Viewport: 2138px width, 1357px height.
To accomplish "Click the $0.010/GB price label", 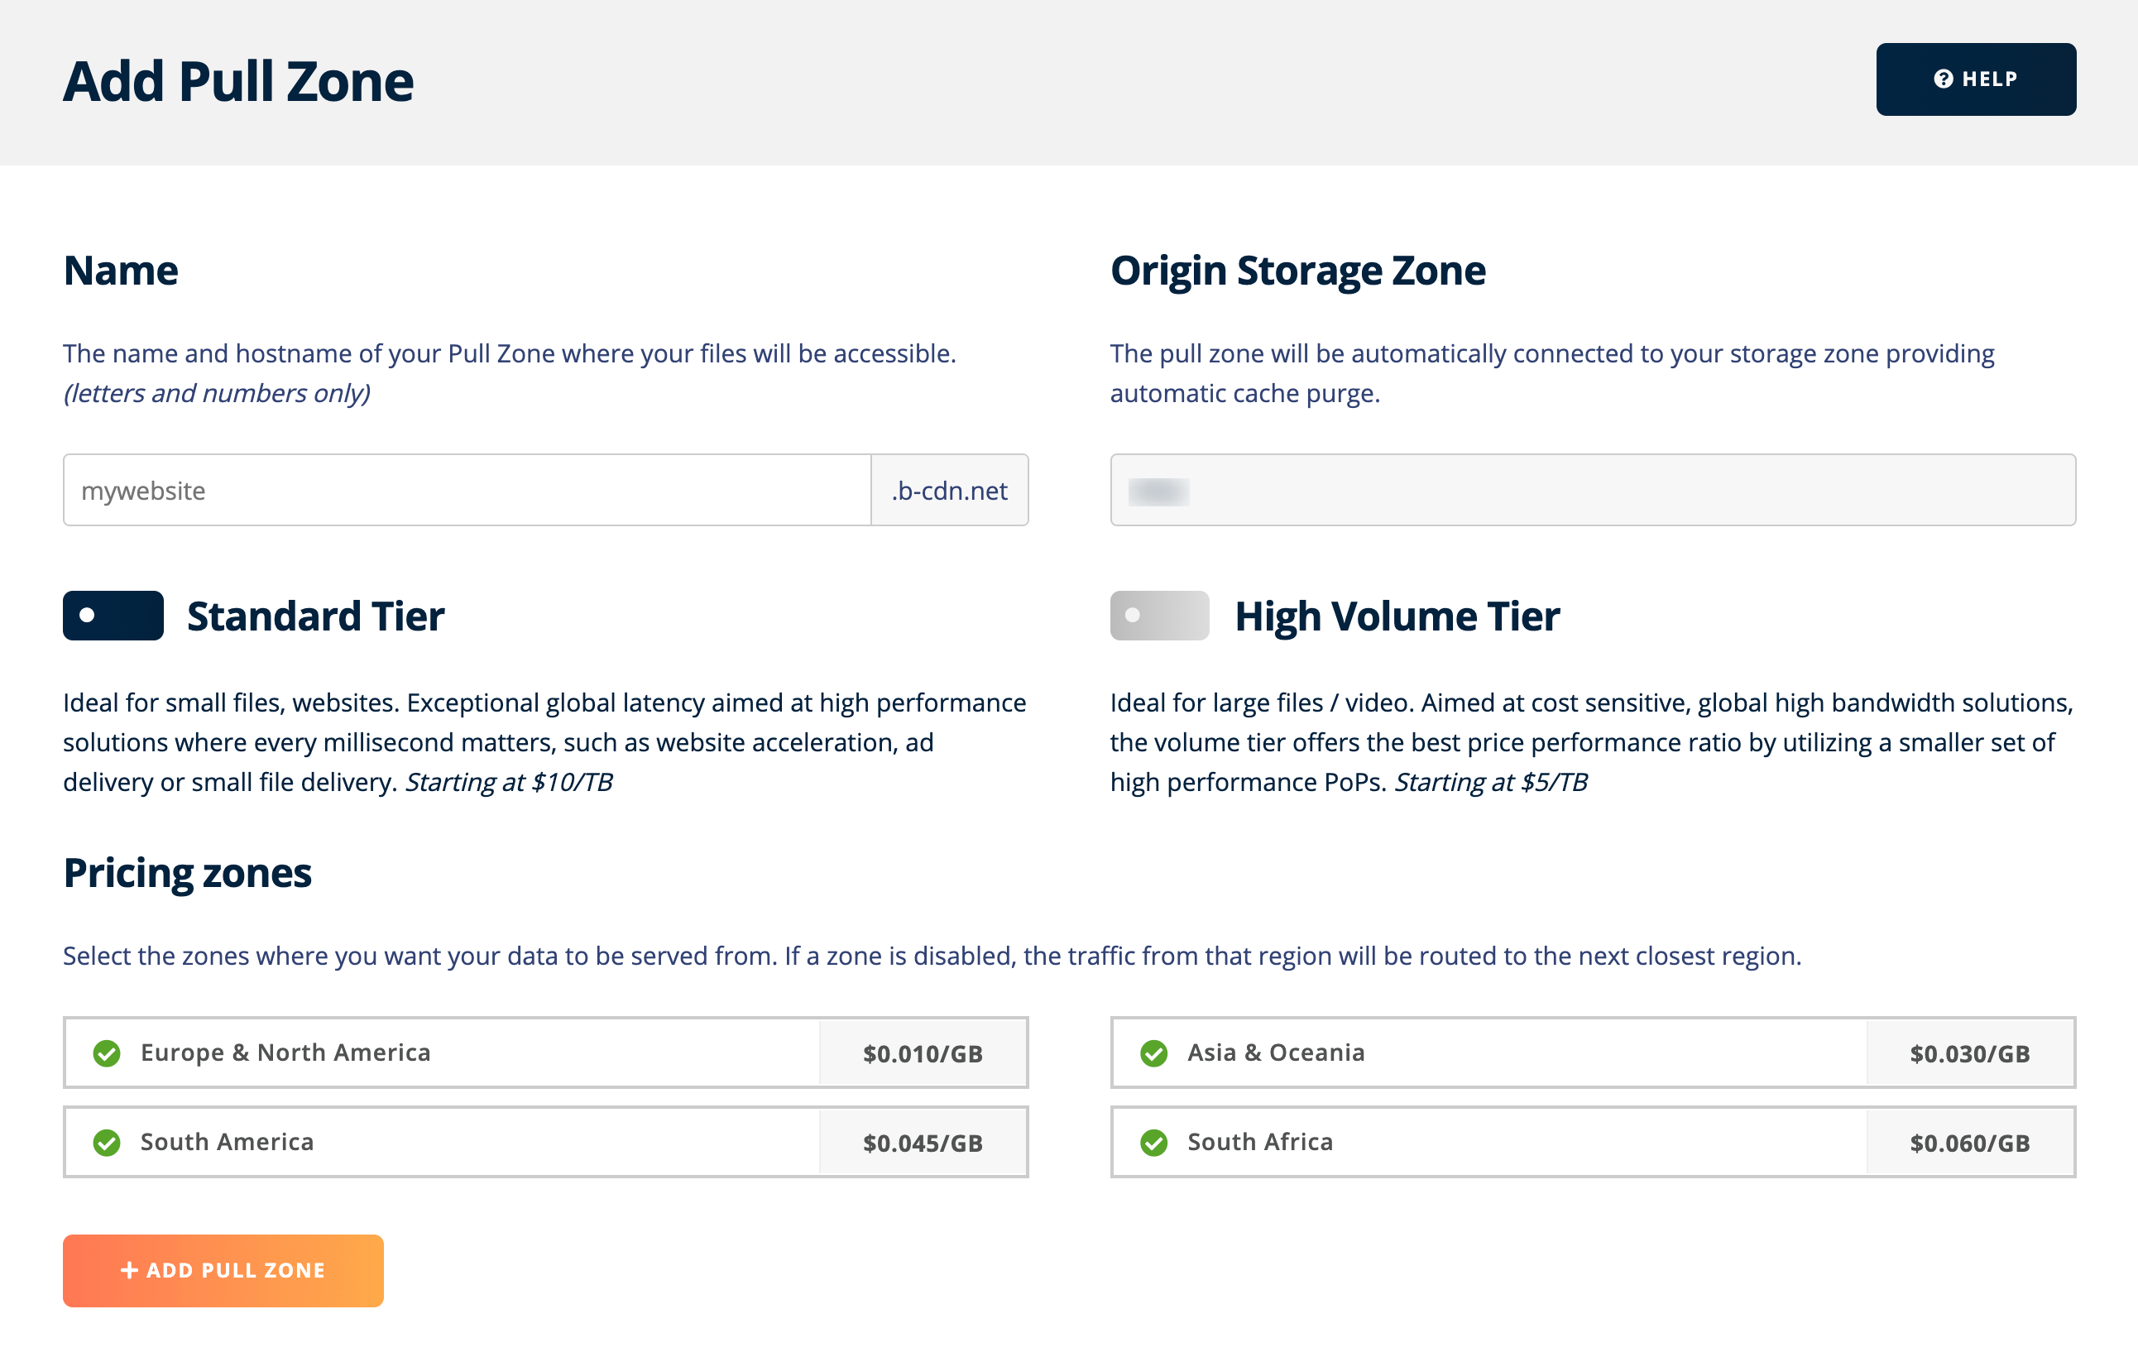I will pos(923,1053).
